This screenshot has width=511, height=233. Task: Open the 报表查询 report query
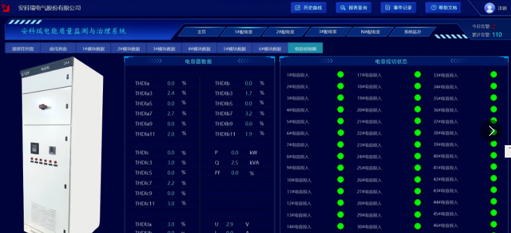pos(354,7)
